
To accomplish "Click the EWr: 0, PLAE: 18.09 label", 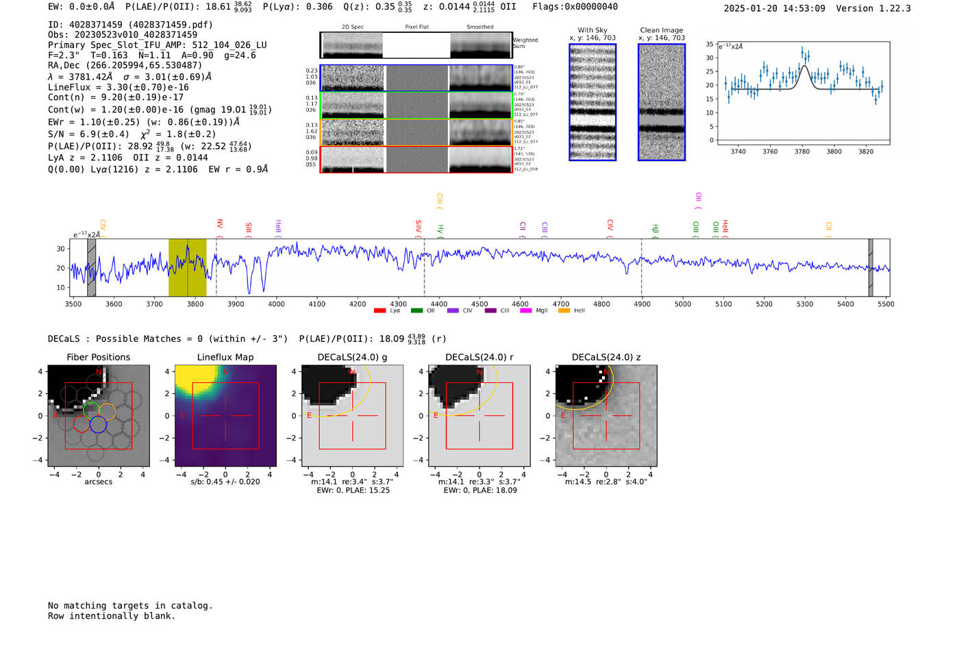I will (x=480, y=491).
